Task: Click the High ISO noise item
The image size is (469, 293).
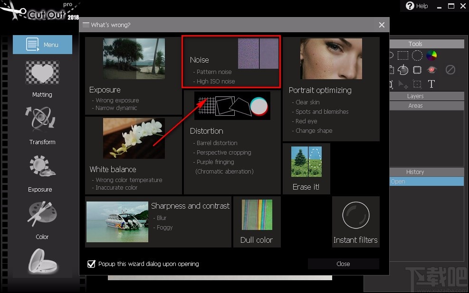Action: [x=215, y=82]
